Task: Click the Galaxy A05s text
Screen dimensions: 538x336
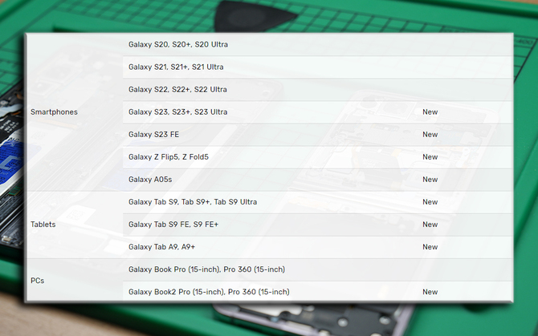Action: [x=150, y=180]
